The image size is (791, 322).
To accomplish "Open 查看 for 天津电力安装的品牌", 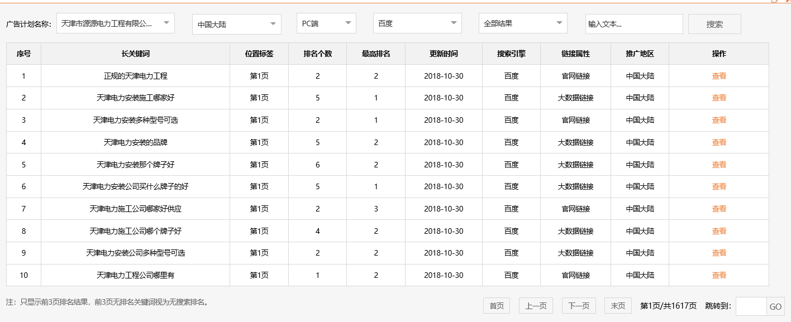I will pyautogui.click(x=719, y=142).
